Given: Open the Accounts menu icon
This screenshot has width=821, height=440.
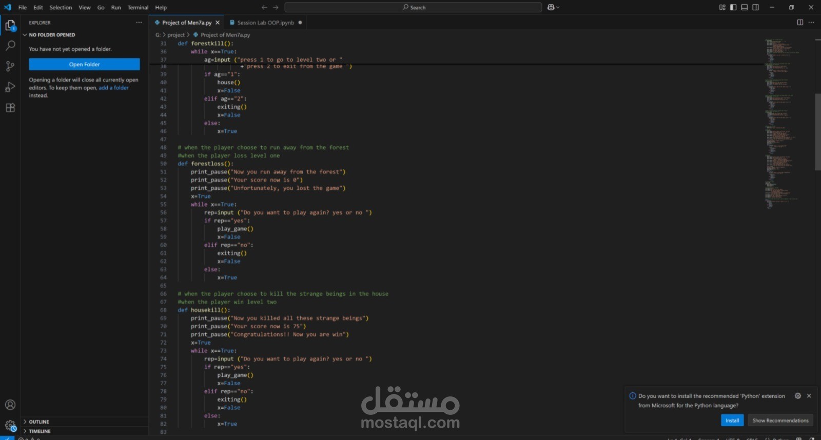Looking at the screenshot, I should point(10,405).
